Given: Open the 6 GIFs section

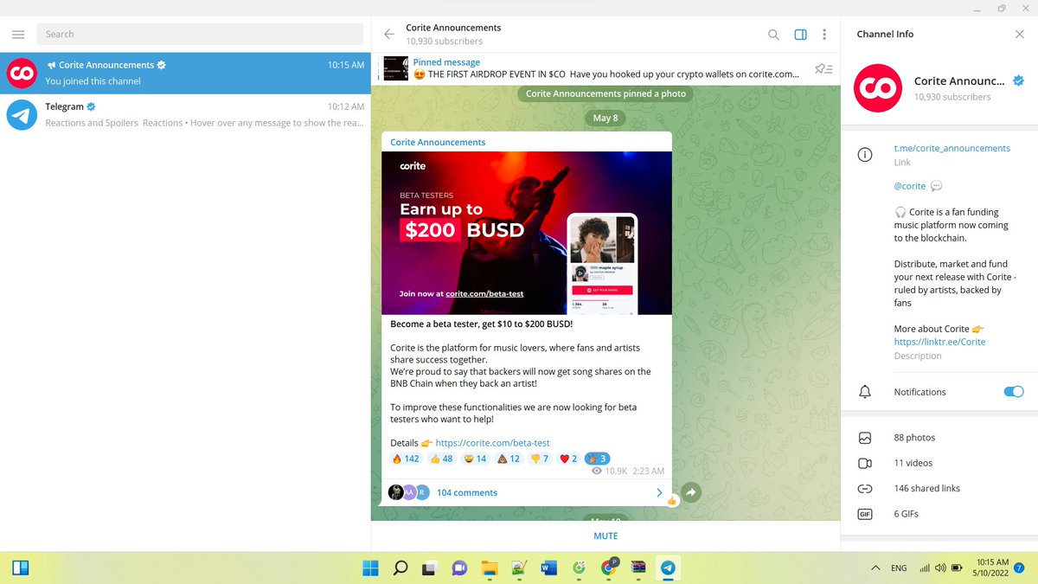Looking at the screenshot, I should (x=939, y=514).
